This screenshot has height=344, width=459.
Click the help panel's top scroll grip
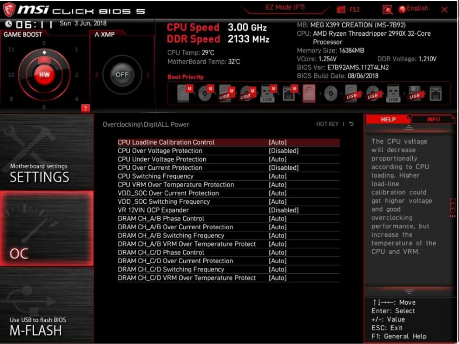(x=409, y=127)
